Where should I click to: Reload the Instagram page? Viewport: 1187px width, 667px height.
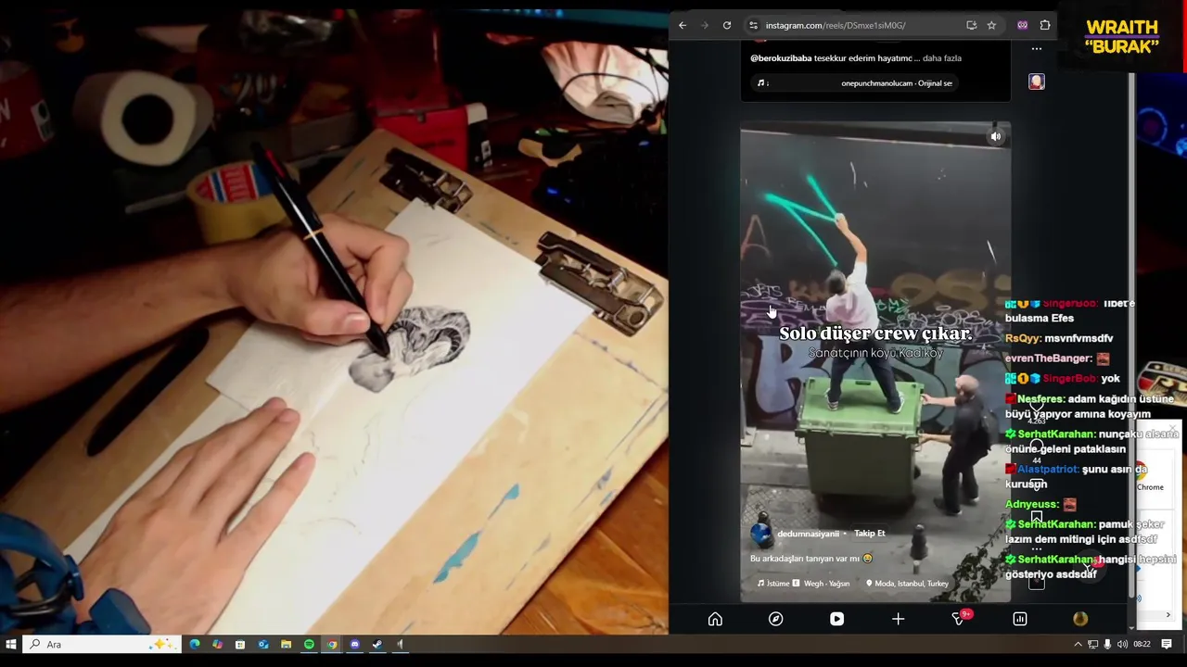pyautogui.click(x=727, y=25)
